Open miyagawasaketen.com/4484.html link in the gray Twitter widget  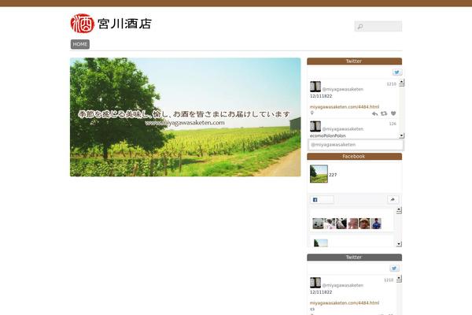[345, 303]
